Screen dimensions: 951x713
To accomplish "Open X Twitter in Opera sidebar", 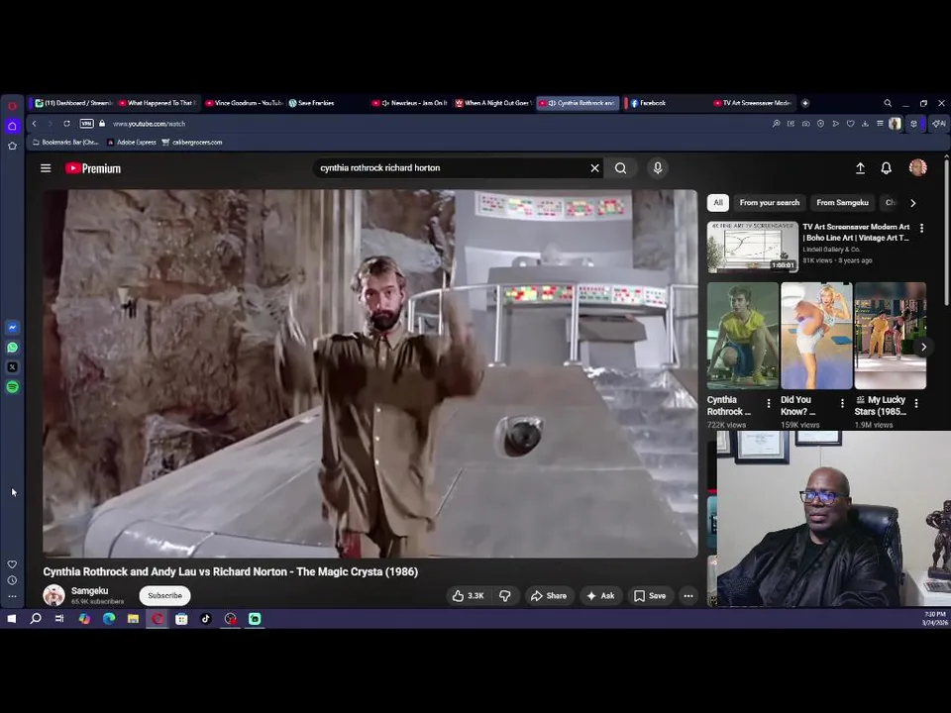I will pyautogui.click(x=12, y=366).
